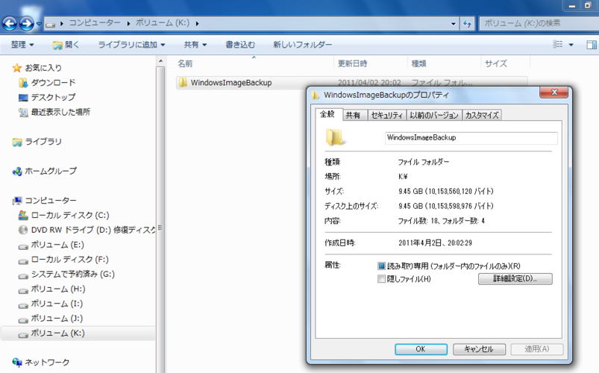The width and height of the screenshot is (599, 373).
Task: Click the ローカル ディスク (C:) drive icon
Action: 23,216
